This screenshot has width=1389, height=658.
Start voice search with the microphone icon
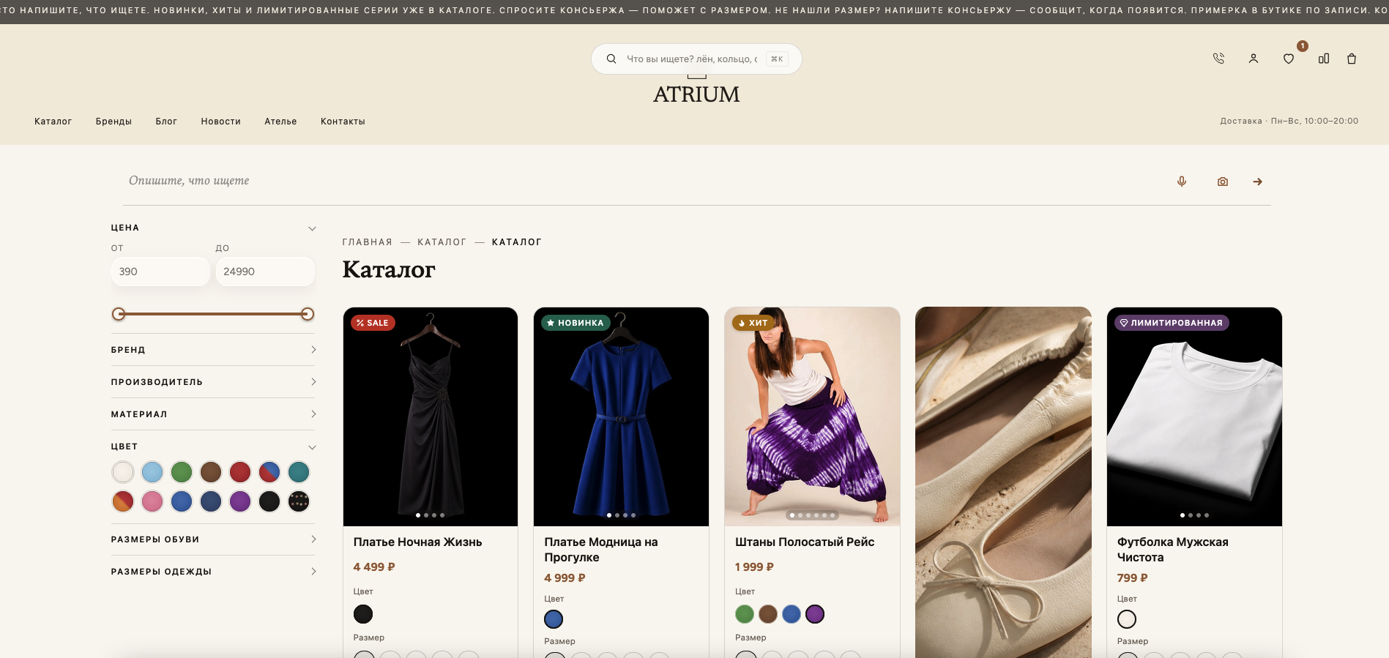coord(1182,182)
